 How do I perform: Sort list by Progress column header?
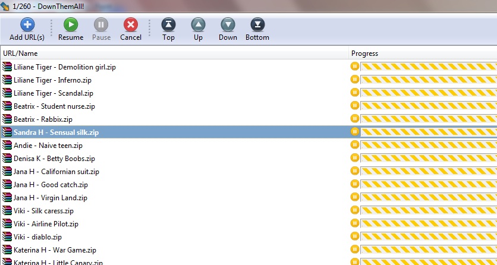[422, 53]
